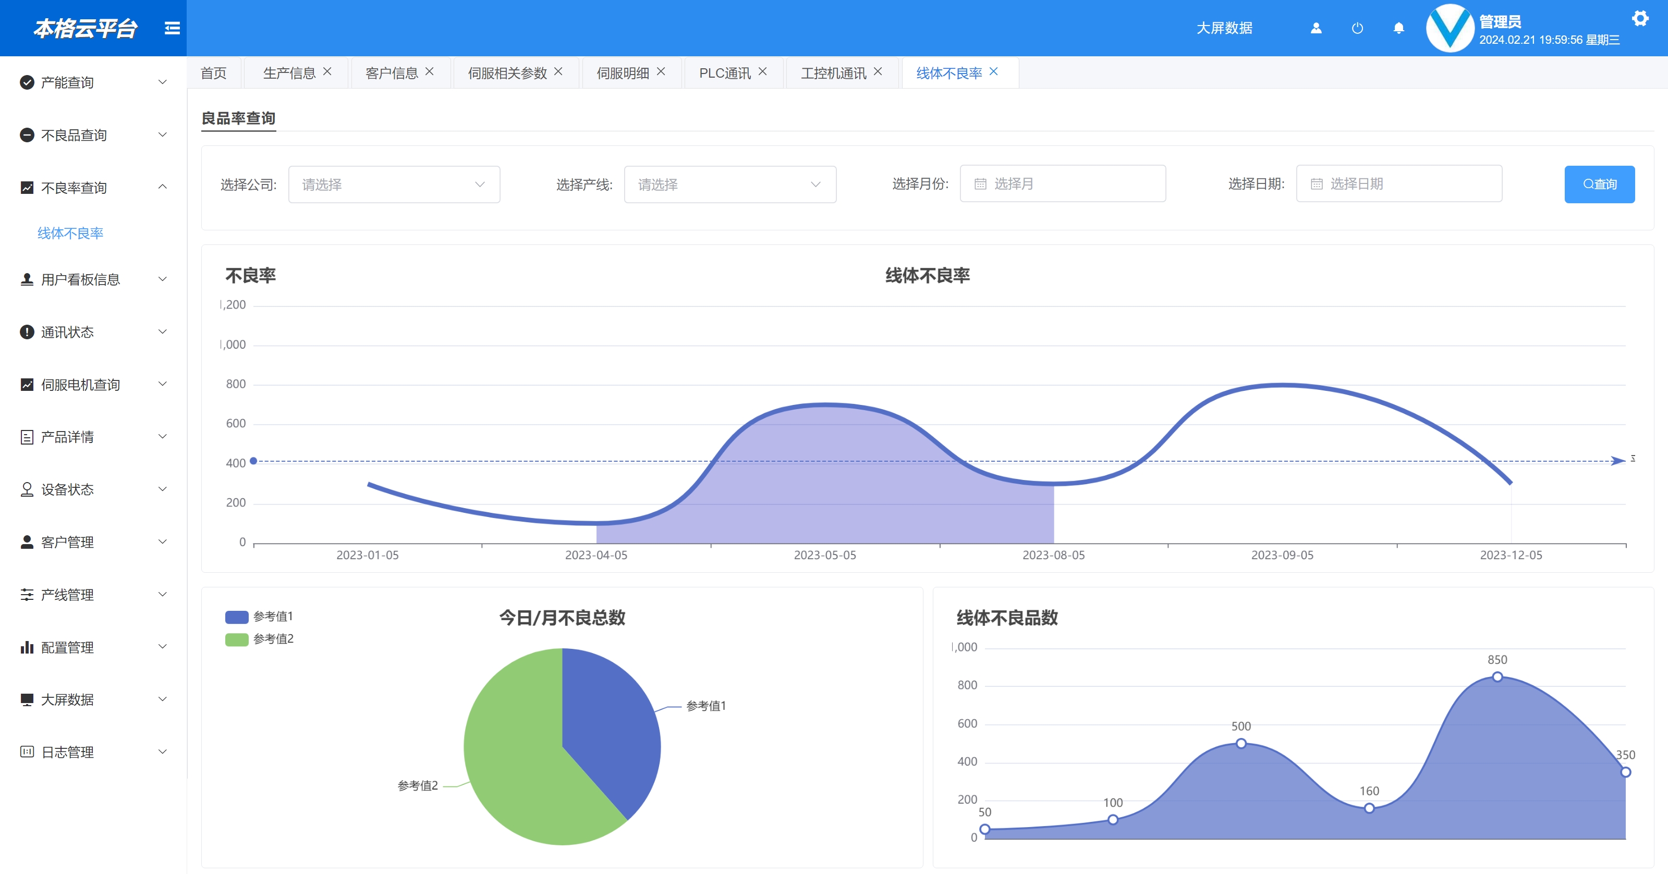Click the 产能查询 checkmark icon
The width and height of the screenshot is (1668, 874).
coord(27,82)
